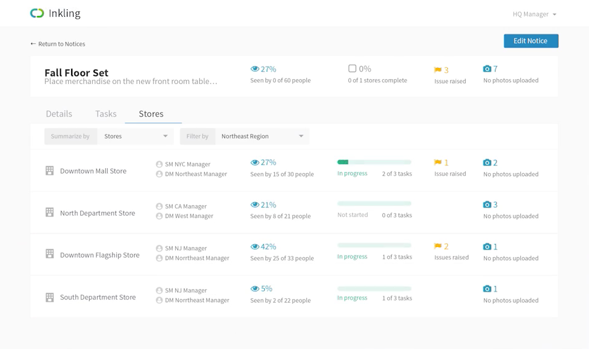Image resolution: width=589 pixels, height=349 pixels.
Task: Open the Downtown Flagship Store row name
Action: [x=100, y=255]
